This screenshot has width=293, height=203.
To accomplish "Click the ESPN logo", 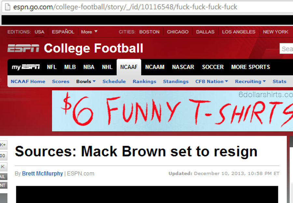I will click(23, 48).
